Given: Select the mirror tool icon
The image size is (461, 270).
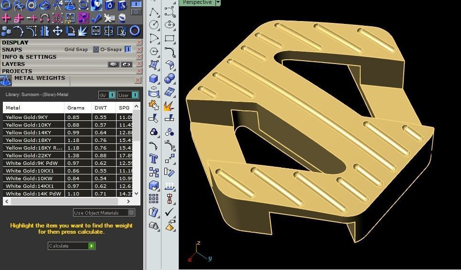Looking at the screenshot, I should 45,31.
